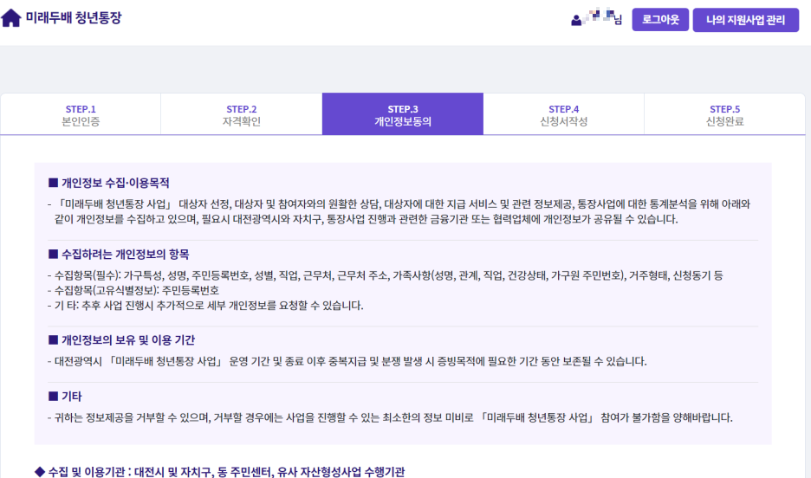Click the masked user name beside 님
Screen dimensions: 811x478
point(599,17)
